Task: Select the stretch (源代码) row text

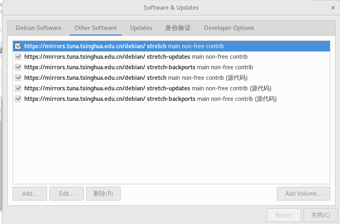Action: 136,78
